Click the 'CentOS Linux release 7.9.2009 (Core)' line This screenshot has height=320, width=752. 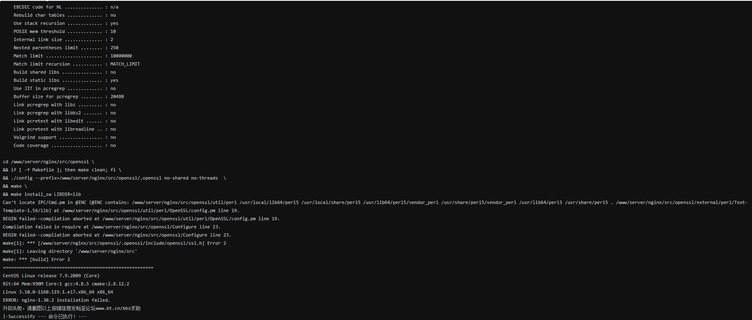pyautogui.click(x=51, y=276)
